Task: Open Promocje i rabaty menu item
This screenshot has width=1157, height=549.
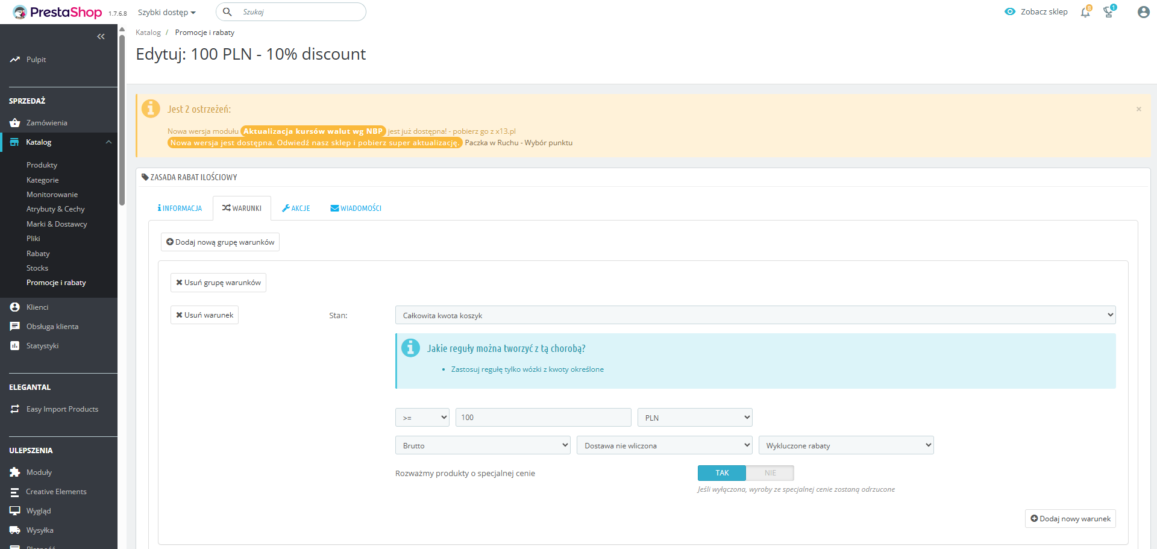Action: coord(56,283)
